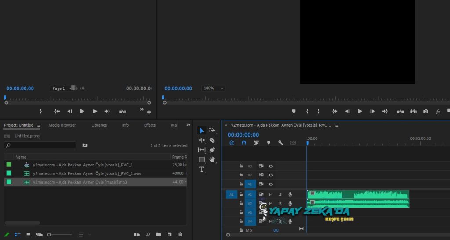This screenshot has width=450, height=240.
Task: Step back one frame in Program monitor
Action: [347, 111]
